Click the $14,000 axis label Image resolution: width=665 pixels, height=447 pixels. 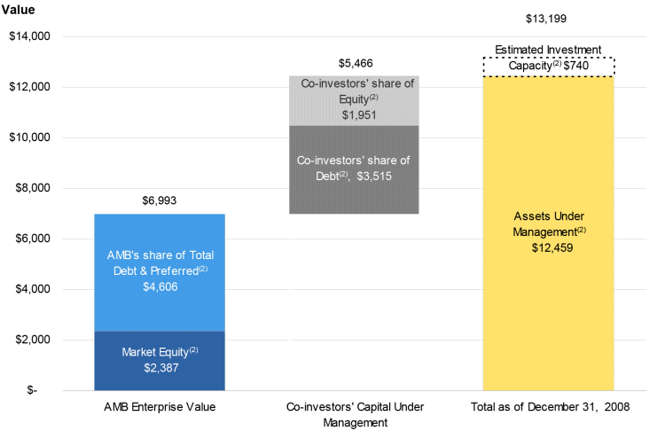(x=31, y=36)
